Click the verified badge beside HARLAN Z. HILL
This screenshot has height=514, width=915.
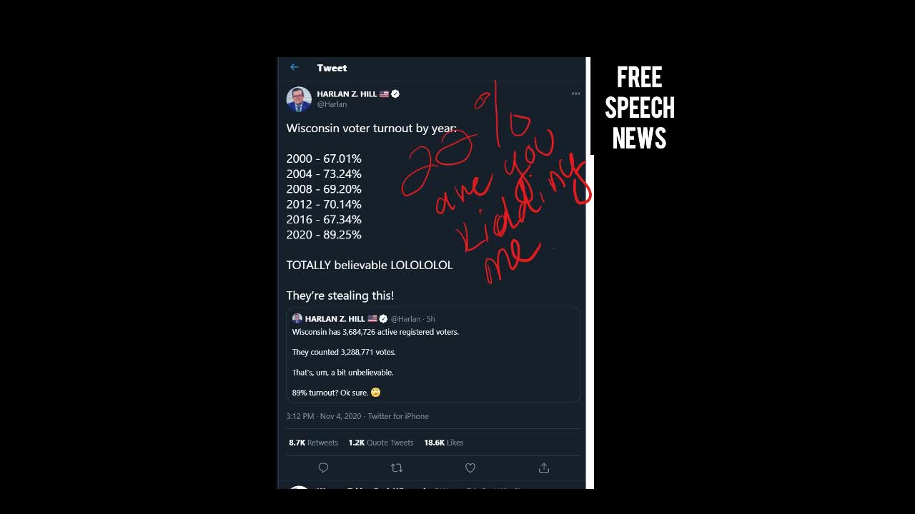(395, 94)
